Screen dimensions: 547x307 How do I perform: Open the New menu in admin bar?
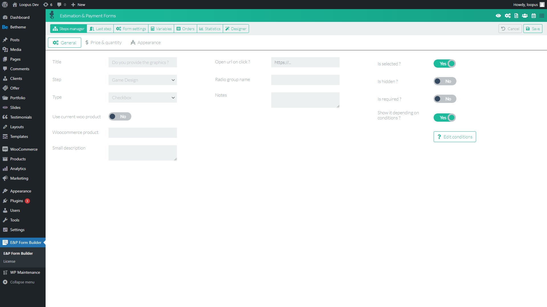(x=78, y=5)
